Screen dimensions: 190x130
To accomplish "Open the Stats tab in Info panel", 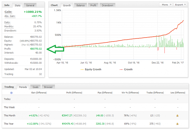I will (x=18, y=5).
